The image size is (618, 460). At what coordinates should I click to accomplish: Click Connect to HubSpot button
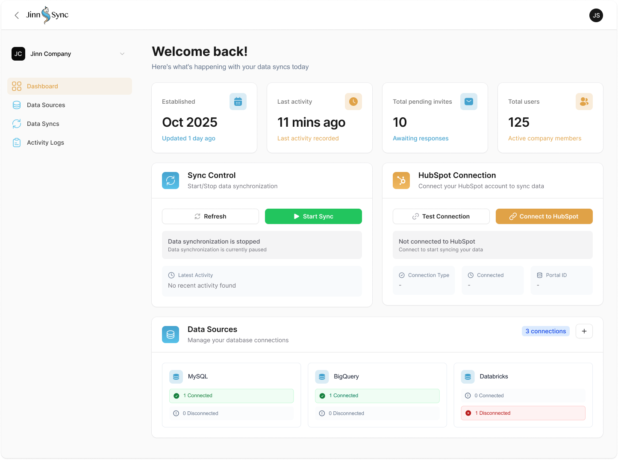[x=544, y=216]
